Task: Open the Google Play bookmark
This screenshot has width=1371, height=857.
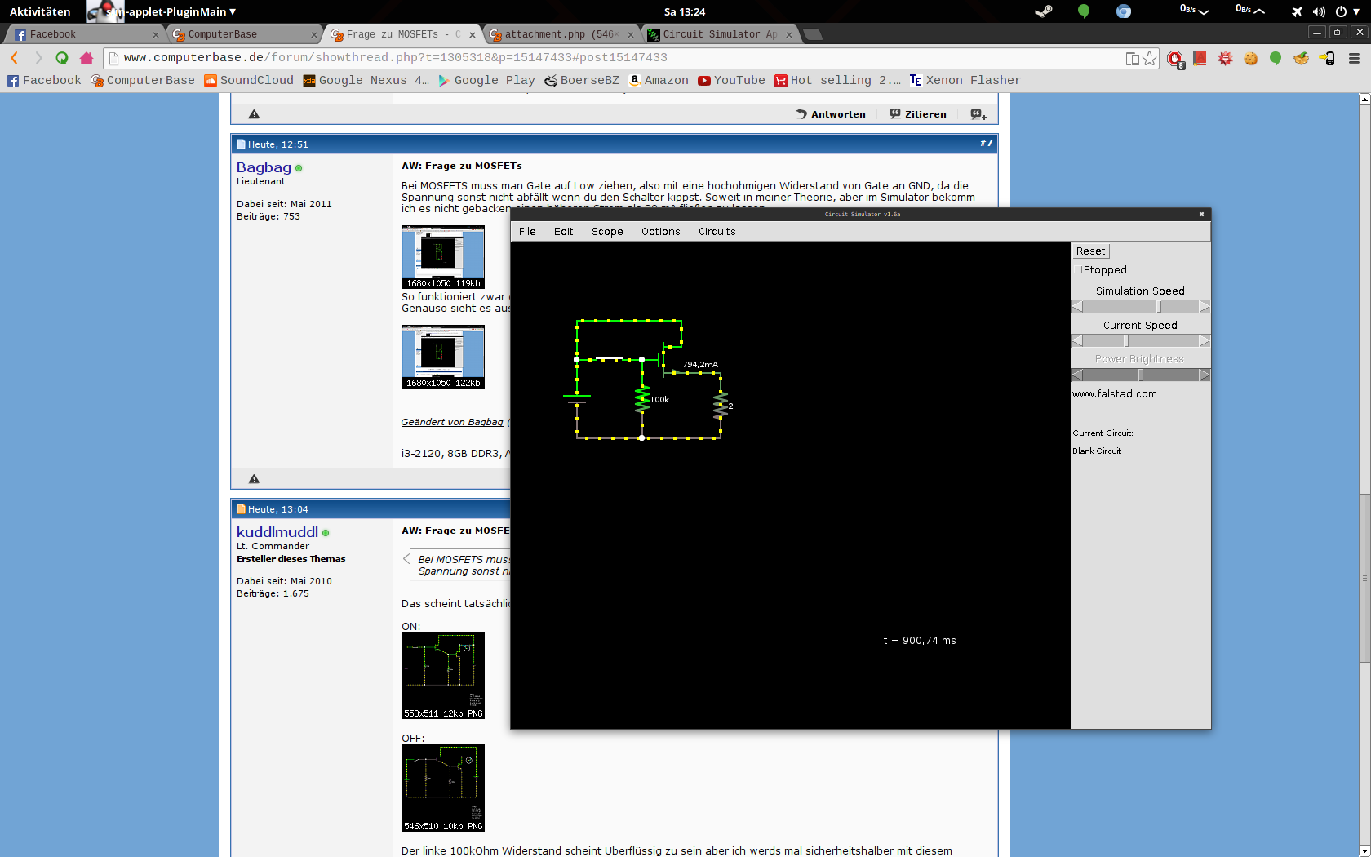Action: point(486,80)
